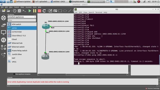Select the Insert a picture tool

[x=55, y=11]
